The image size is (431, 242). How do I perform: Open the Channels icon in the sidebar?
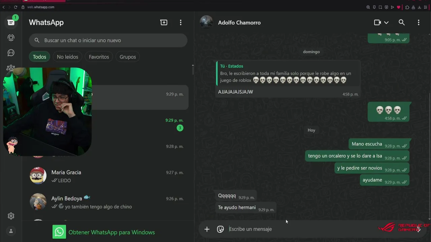[11, 53]
